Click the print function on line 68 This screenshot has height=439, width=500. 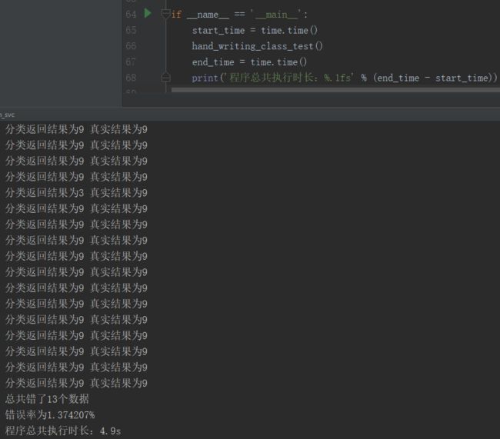point(205,78)
